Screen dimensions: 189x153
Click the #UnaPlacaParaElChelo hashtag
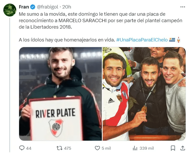pos(142,40)
